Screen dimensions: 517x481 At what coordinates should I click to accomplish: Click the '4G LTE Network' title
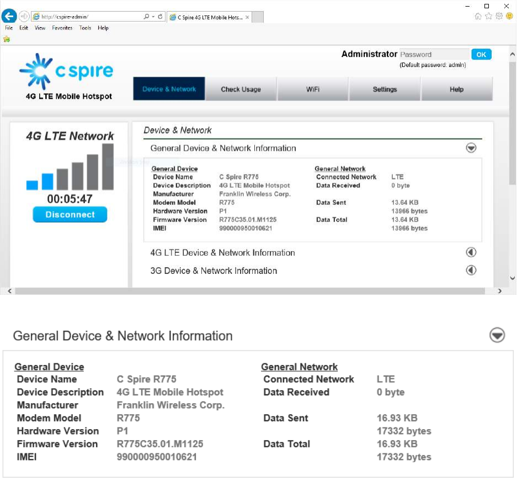point(70,136)
